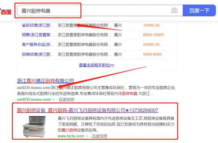Expand the dropdown arrow beside zw0035.koeoo.com
This screenshot has height=143, width=218.
(x=53, y=100)
